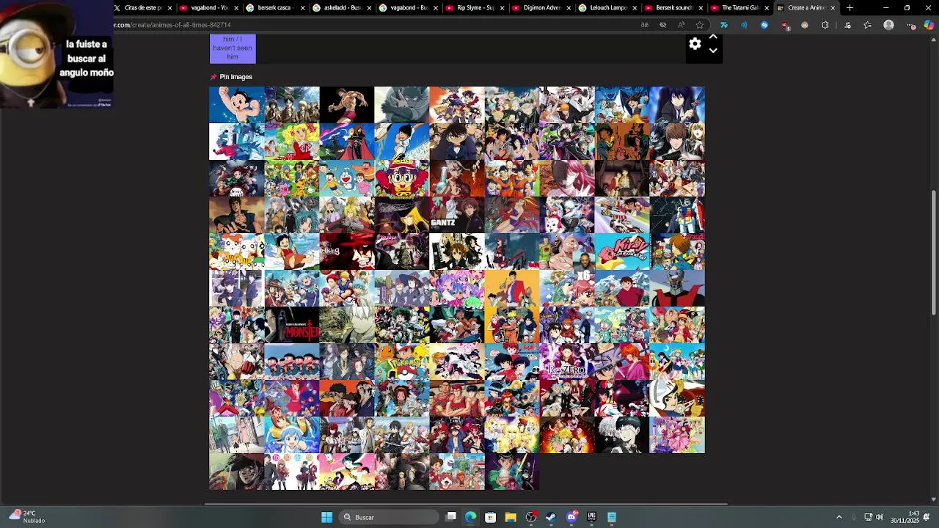
Task: Open the favorites list icon
Action: point(868,25)
